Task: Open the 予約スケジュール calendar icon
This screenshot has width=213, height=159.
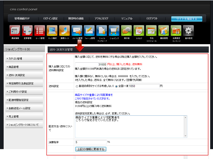Action: [151, 31]
